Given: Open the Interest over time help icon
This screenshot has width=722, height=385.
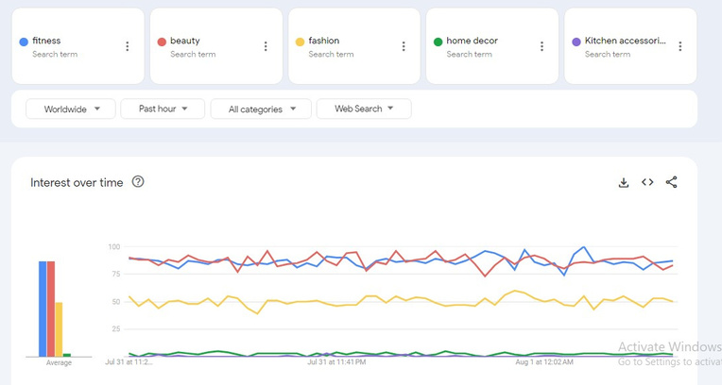Looking at the screenshot, I should 138,182.
